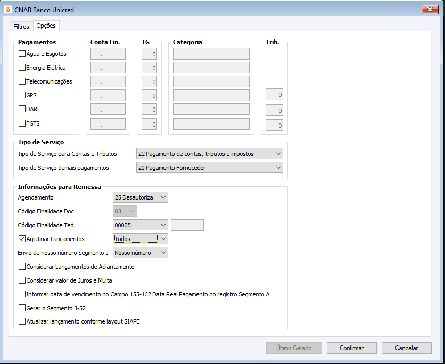Image resolution: width=445 pixels, height=364 pixels.
Task: Click the Pagamentos group heading
Action: tap(37, 42)
